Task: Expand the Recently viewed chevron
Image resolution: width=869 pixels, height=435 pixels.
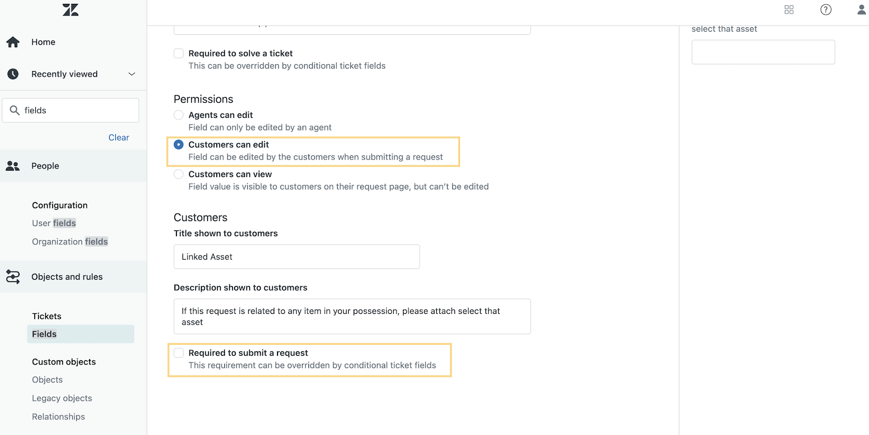Action: (x=131, y=74)
